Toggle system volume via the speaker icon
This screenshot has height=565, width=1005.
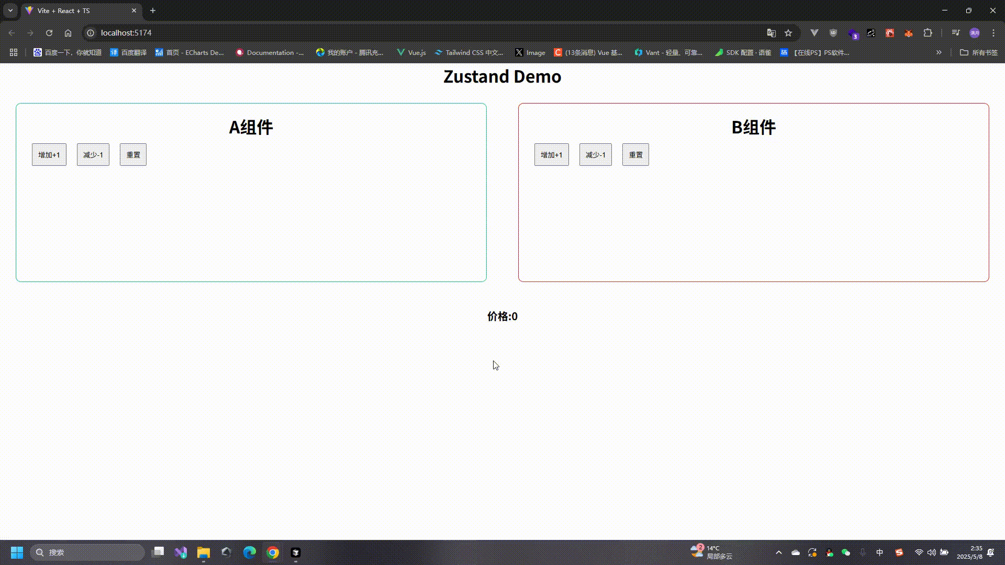[x=931, y=552]
